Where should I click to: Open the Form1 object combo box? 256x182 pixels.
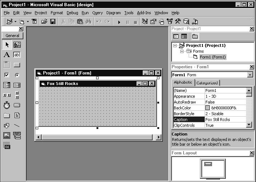point(250,75)
